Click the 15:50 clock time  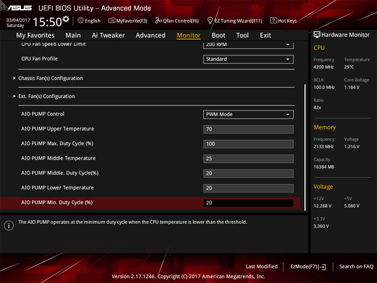(x=47, y=22)
